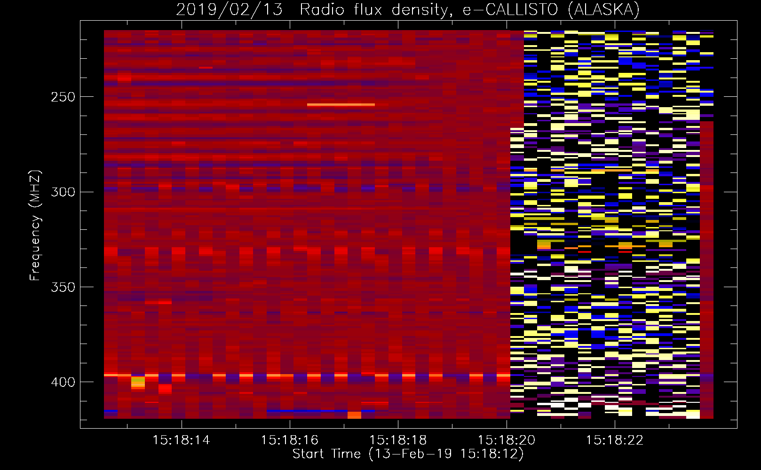Click the 15:18:18 time tick label

(x=398, y=440)
